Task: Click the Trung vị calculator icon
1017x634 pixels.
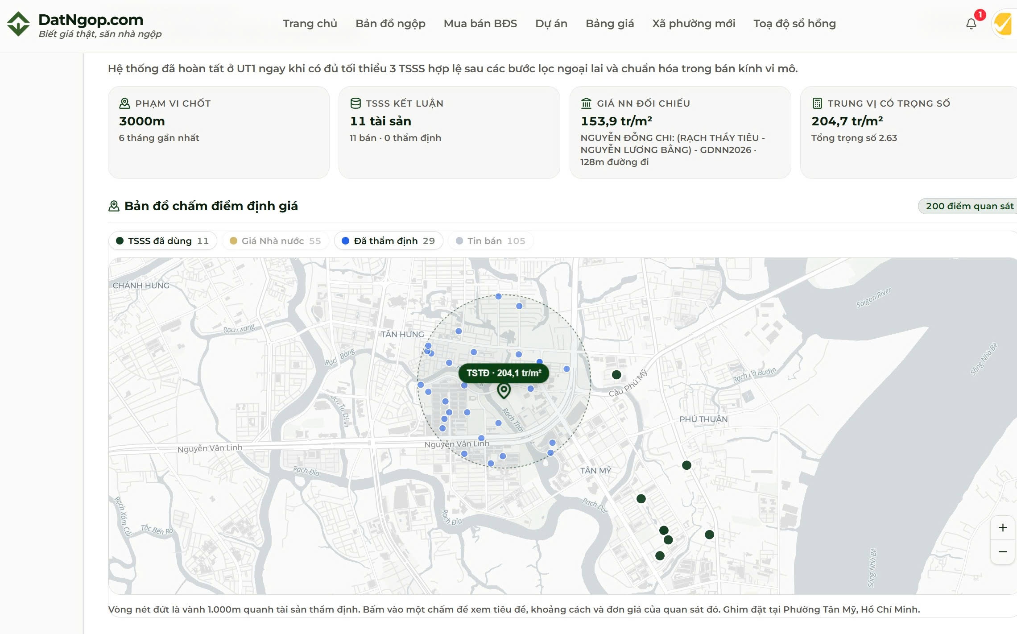Action: pos(817,104)
